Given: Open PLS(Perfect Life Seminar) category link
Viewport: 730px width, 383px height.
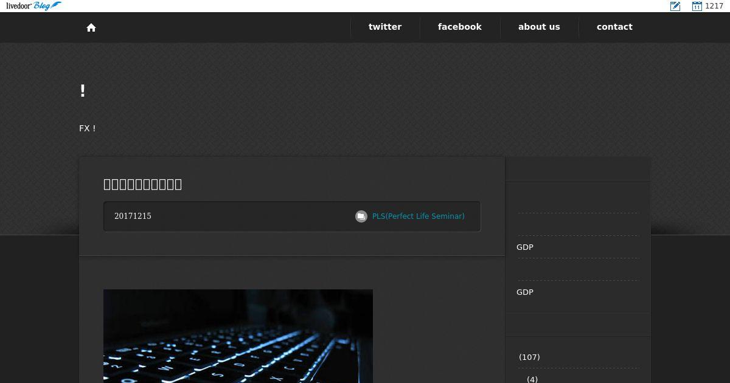Looking at the screenshot, I should coord(419,216).
